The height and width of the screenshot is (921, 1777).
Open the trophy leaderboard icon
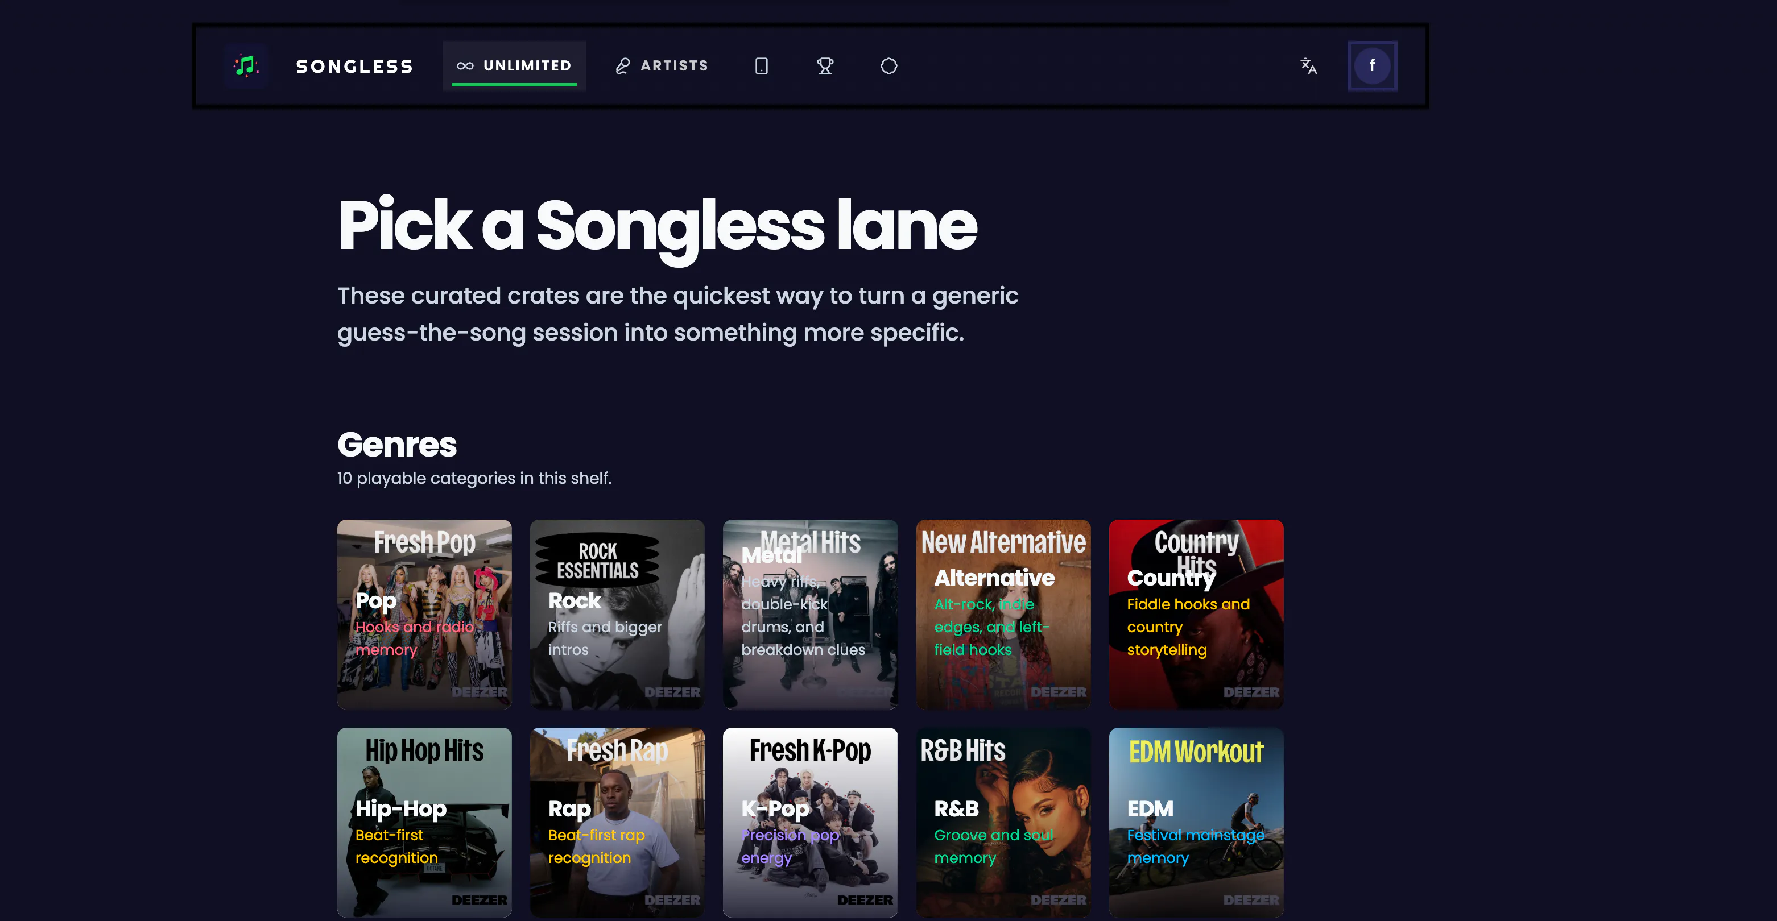point(825,66)
